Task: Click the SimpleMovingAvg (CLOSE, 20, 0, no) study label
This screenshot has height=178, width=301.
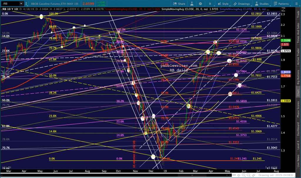Action: pyautogui.click(x=185, y=9)
